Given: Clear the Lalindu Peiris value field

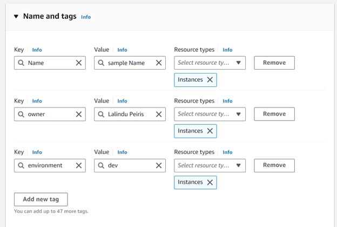Looking at the screenshot, I should click(x=159, y=114).
